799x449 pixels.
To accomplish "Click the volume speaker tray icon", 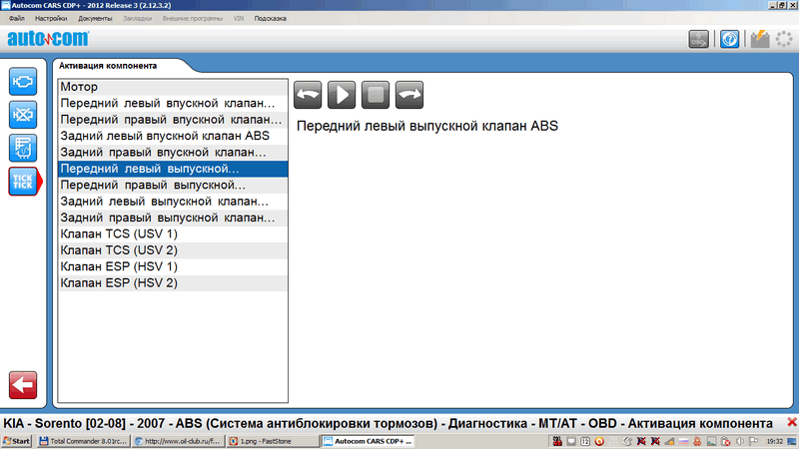I will [x=739, y=441].
